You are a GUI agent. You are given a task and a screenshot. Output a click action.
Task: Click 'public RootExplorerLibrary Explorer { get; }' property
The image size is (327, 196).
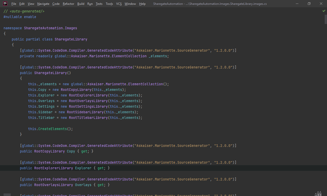coord(65,168)
